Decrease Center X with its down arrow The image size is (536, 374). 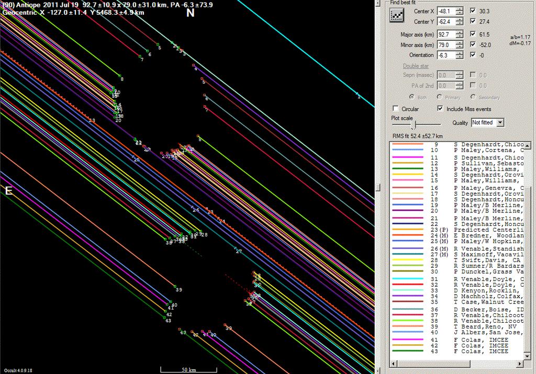[x=460, y=13]
